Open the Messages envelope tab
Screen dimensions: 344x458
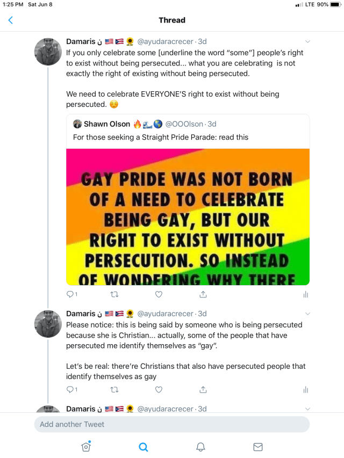point(258,446)
